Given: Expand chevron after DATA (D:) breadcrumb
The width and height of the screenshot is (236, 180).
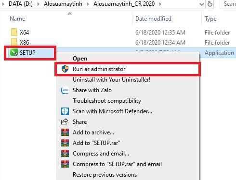Looking at the screenshot, I should click(38, 4).
